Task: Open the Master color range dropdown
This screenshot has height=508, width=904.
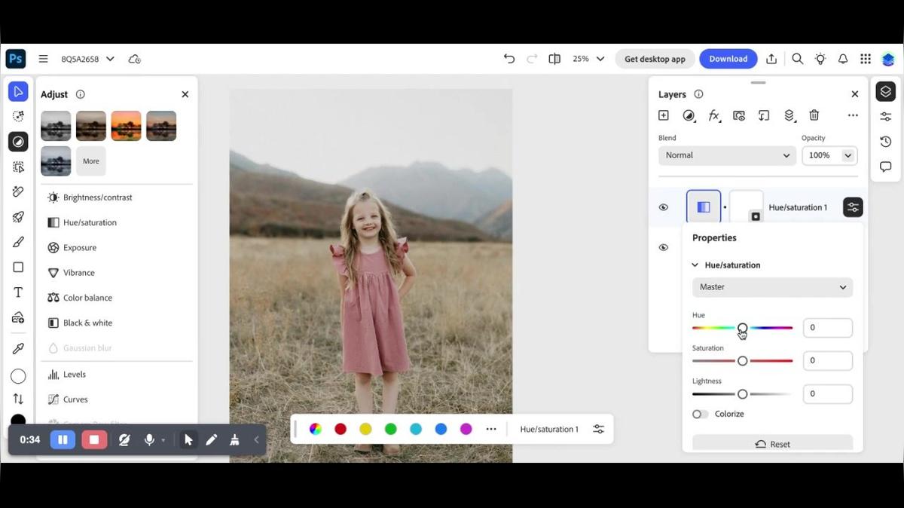Action: tap(772, 287)
